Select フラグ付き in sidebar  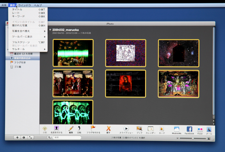tap(22, 62)
